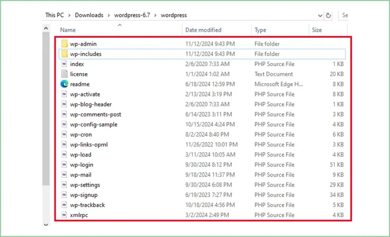Select the file name wp-load
Screen dimensions: 390x237
pyautogui.click(x=81, y=154)
